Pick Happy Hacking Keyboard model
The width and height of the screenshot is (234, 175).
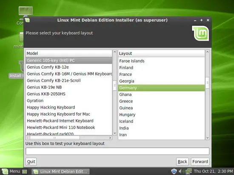tap(69, 107)
